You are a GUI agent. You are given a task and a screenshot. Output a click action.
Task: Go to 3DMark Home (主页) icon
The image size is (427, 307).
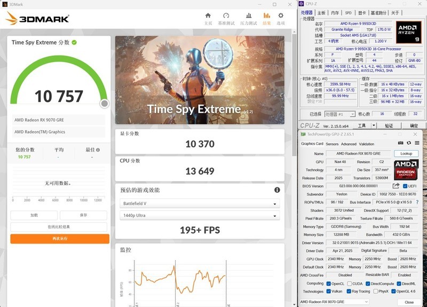(208, 15)
